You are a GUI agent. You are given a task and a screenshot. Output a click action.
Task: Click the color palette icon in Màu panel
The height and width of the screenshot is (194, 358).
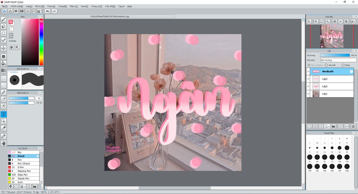(x=12, y=47)
